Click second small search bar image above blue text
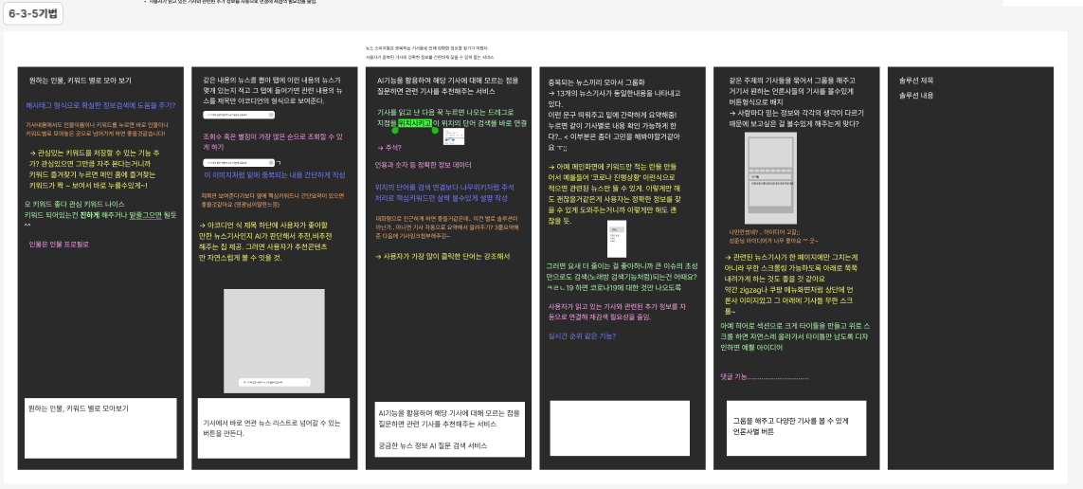Viewport: 1083px width, 489px height. pyautogui.click(x=238, y=163)
